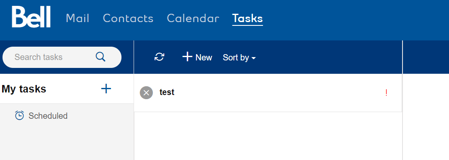Viewport: 449px width, 160px height.
Task: Open the Sort by dropdown
Action: 239,57
